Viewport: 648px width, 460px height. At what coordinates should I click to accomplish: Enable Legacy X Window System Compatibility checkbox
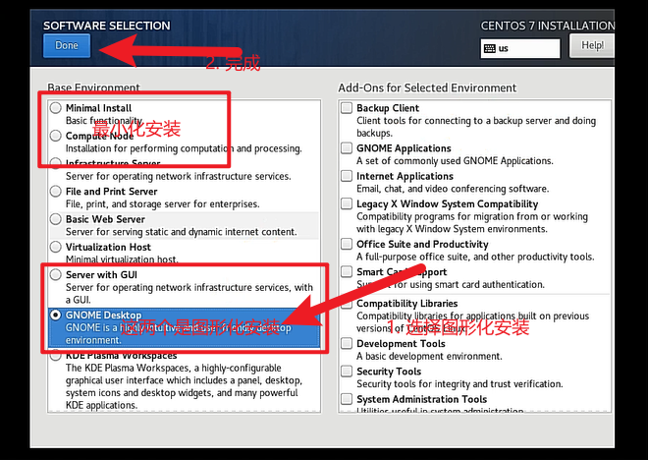click(347, 203)
